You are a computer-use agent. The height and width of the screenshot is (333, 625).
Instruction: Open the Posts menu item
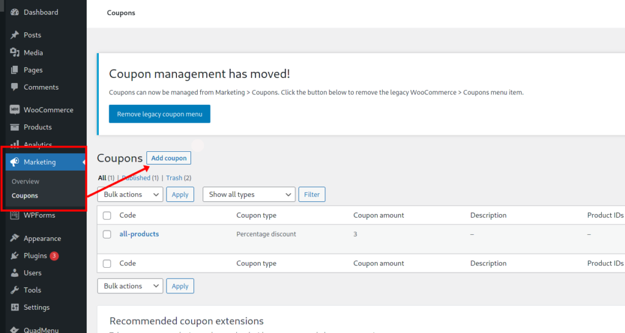coord(32,35)
